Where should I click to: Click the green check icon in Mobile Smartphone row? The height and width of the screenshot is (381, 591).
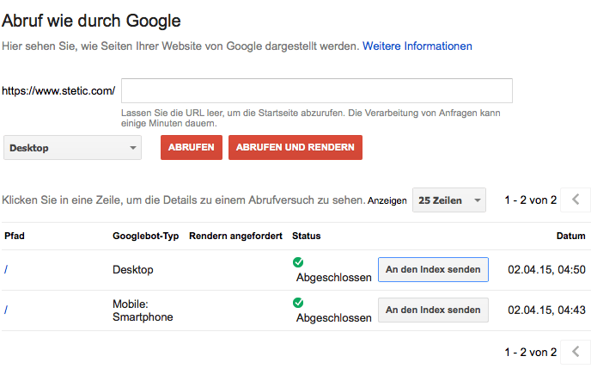click(298, 303)
